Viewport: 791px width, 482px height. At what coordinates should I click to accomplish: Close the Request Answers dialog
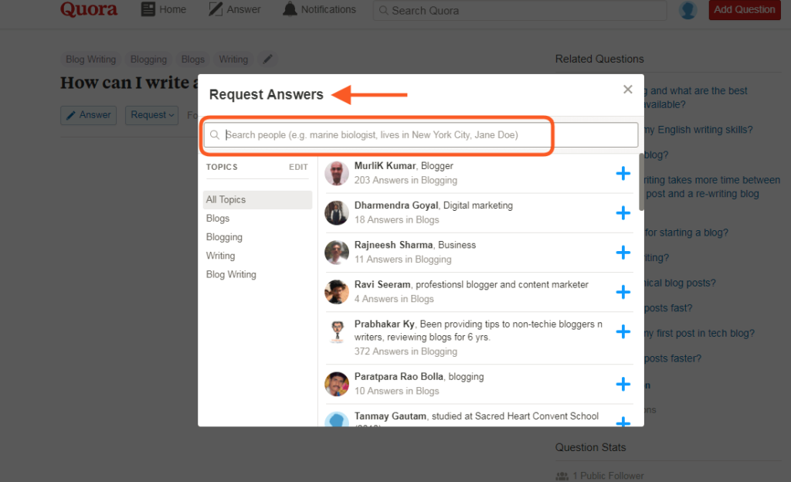pyautogui.click(x=627, y=90)
